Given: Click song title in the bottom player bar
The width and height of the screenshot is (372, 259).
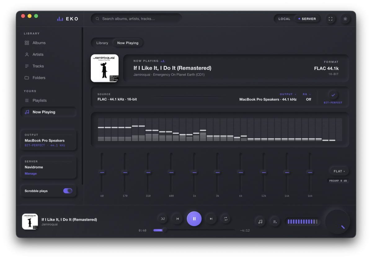Looking at the screenshot, I should pyautogui.click(x=69, y=220).
